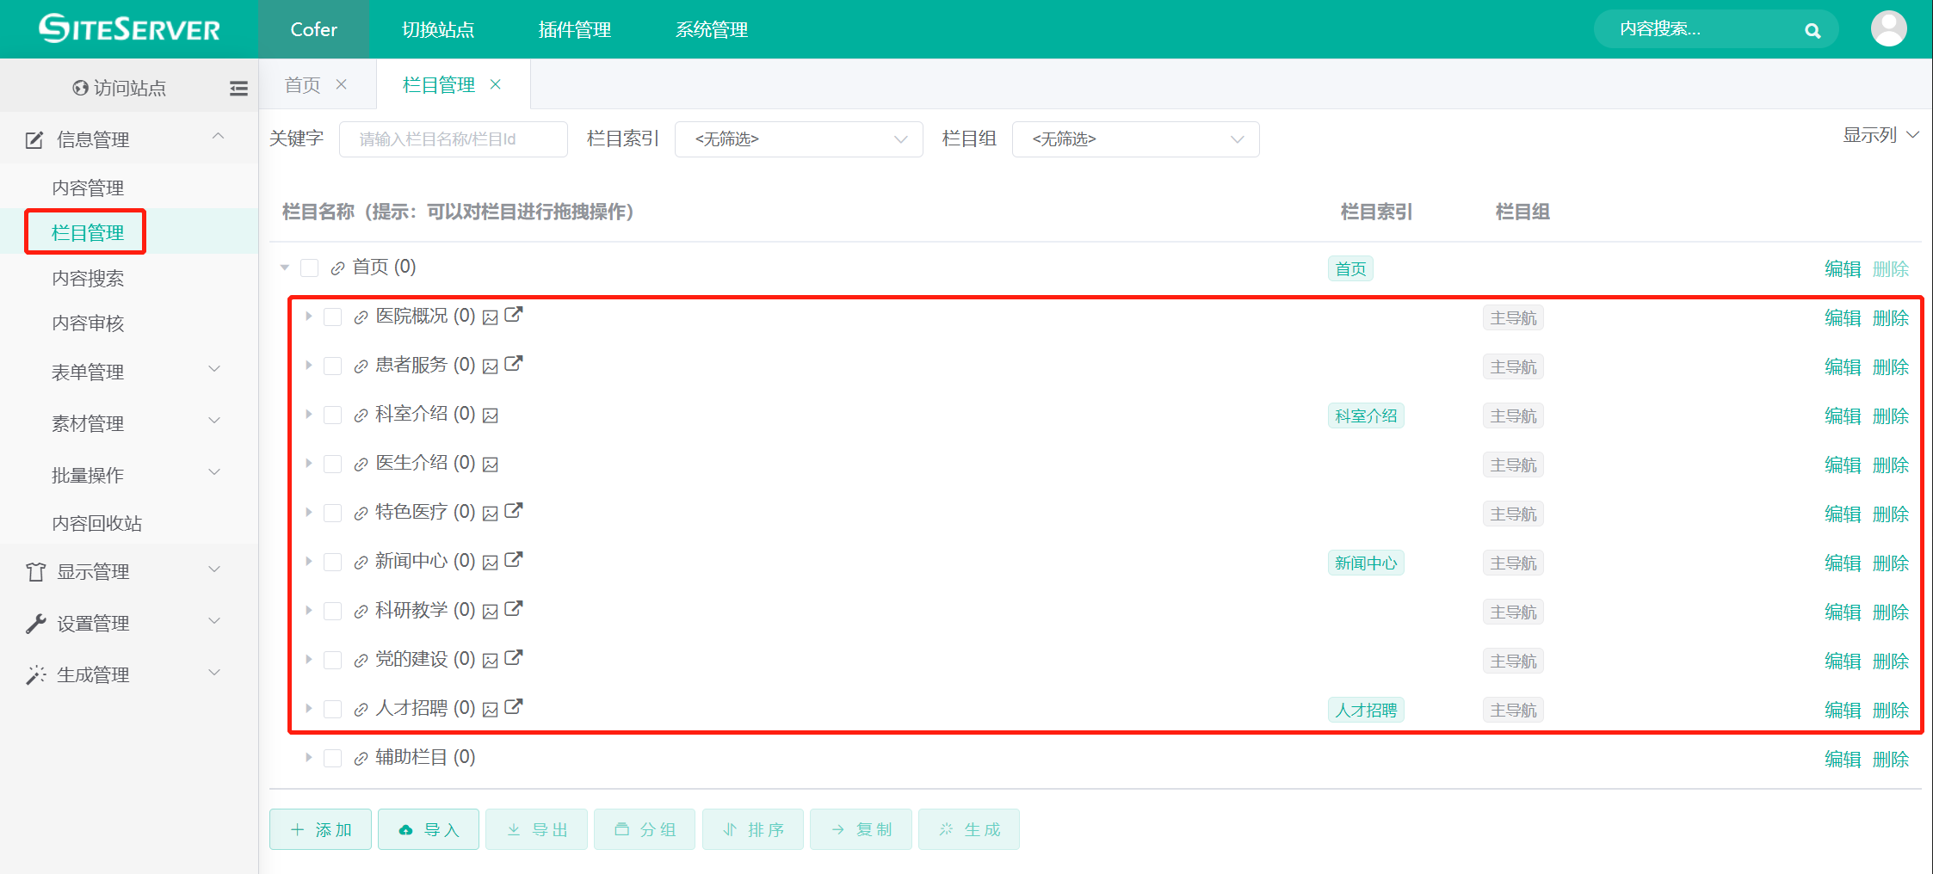The height and width of the screenshot is (874, 1933).
Task: Check the 医生介绍 row checkbox
Action: click(x=333, y=465)
